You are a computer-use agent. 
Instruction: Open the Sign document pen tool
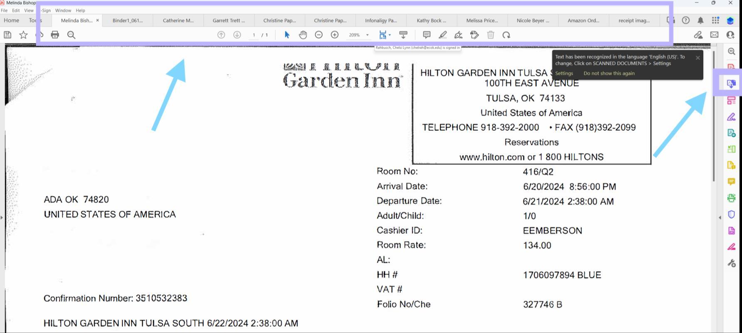[x=459, y=35]
